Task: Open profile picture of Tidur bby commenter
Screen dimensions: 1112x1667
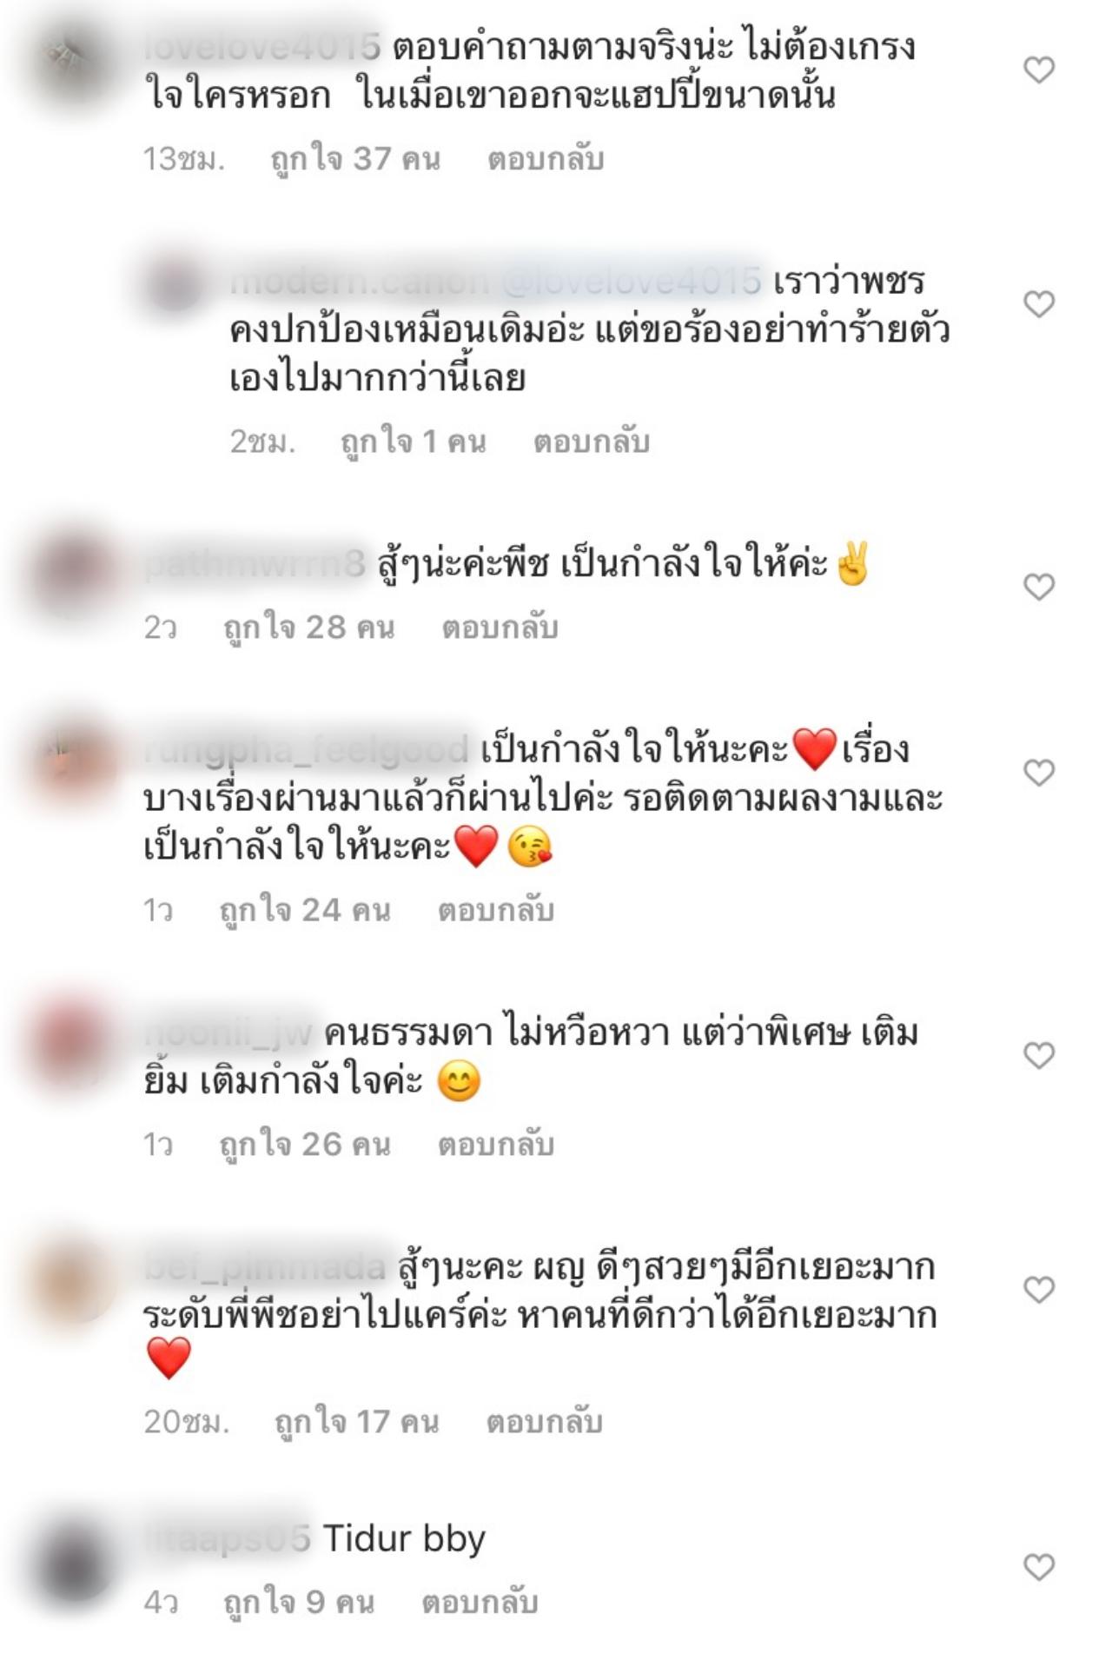Action: pyautogui.click(x=76, y=1560)
